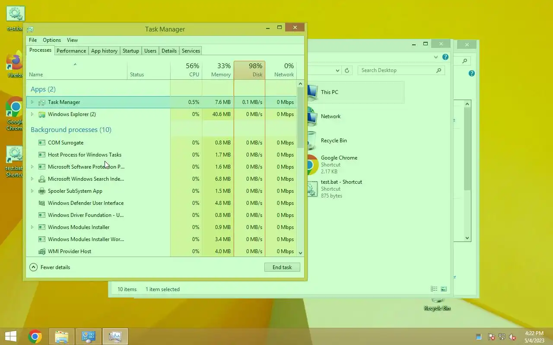The image size is (553, 345).
Task: Click the End task button
Action: (x=282, y=267)
